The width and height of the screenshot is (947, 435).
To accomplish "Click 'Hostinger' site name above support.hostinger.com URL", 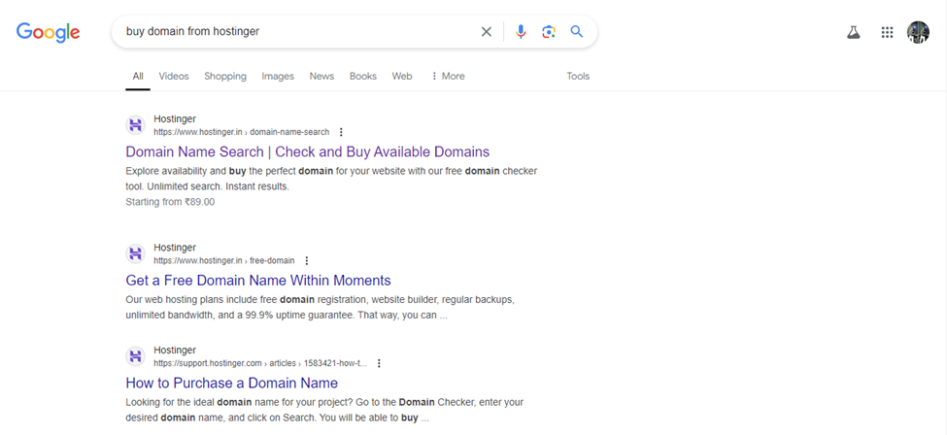I will [x=175, y=351].
